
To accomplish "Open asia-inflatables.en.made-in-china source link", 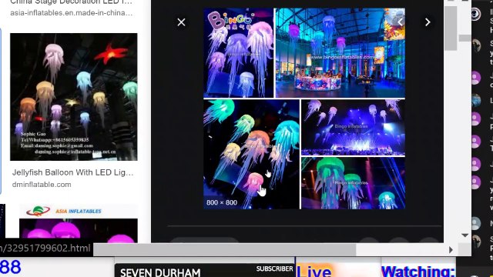I will [72, 13].
